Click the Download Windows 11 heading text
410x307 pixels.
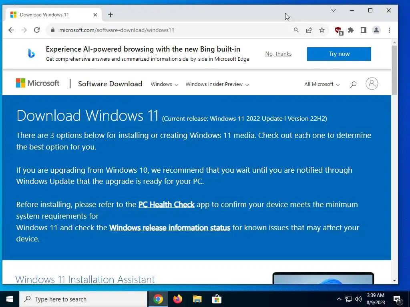pos(87,116)
